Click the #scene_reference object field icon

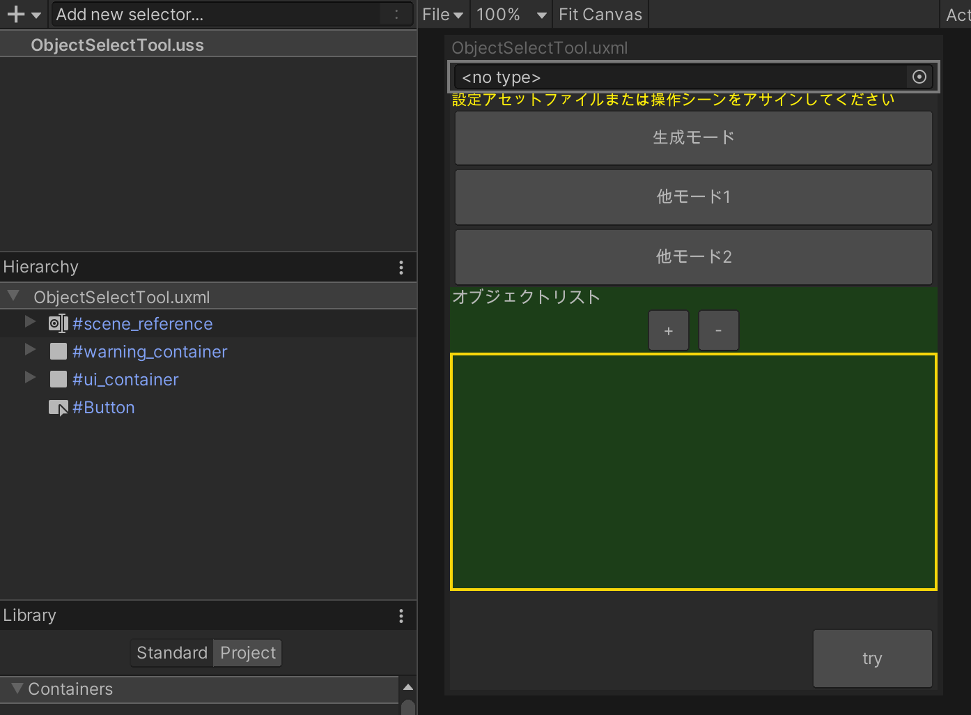tap(59, 323)
